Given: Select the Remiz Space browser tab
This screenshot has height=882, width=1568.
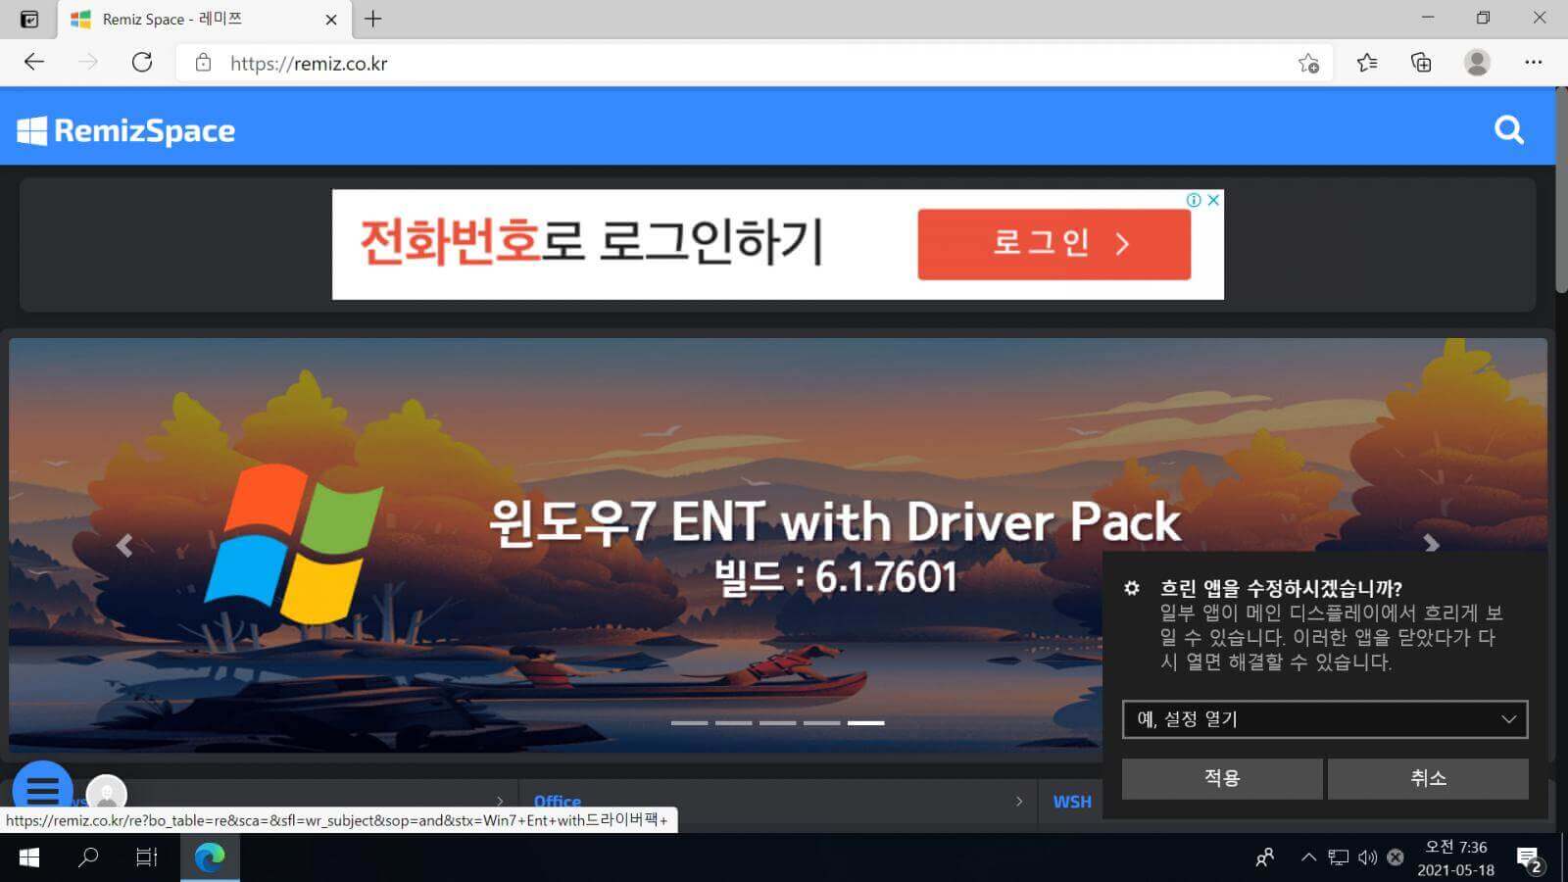Looking at the screenshot, I should (x=204, y=20).
